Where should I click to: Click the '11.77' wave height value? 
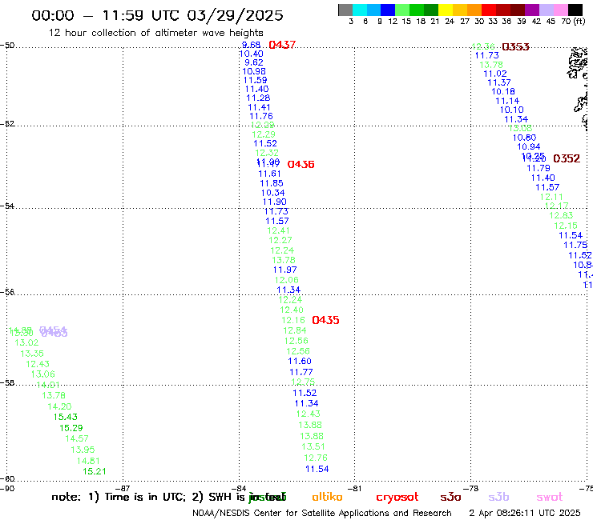click(301, 372)
